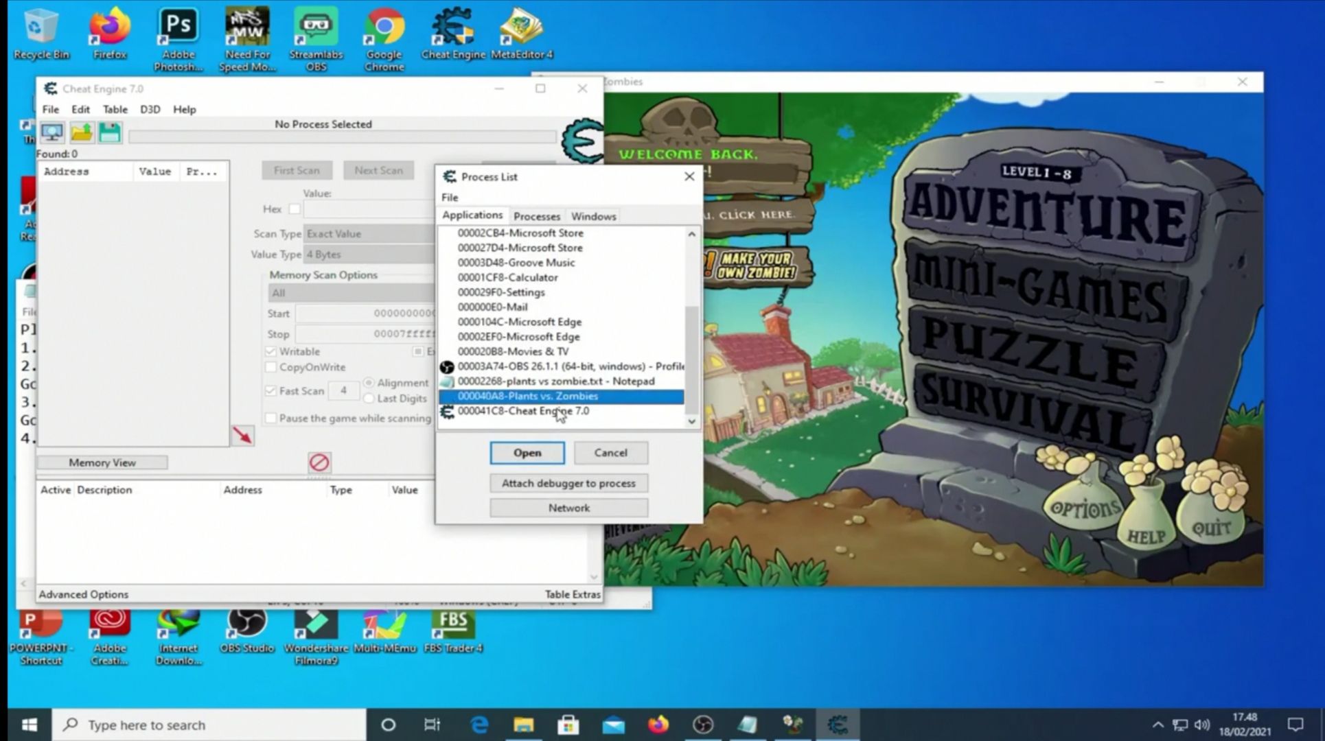1325x741 pixels.
Task: Select 00002268-plants vs zombie.txt - Notepad entry
Action: [x=562, y=381]
